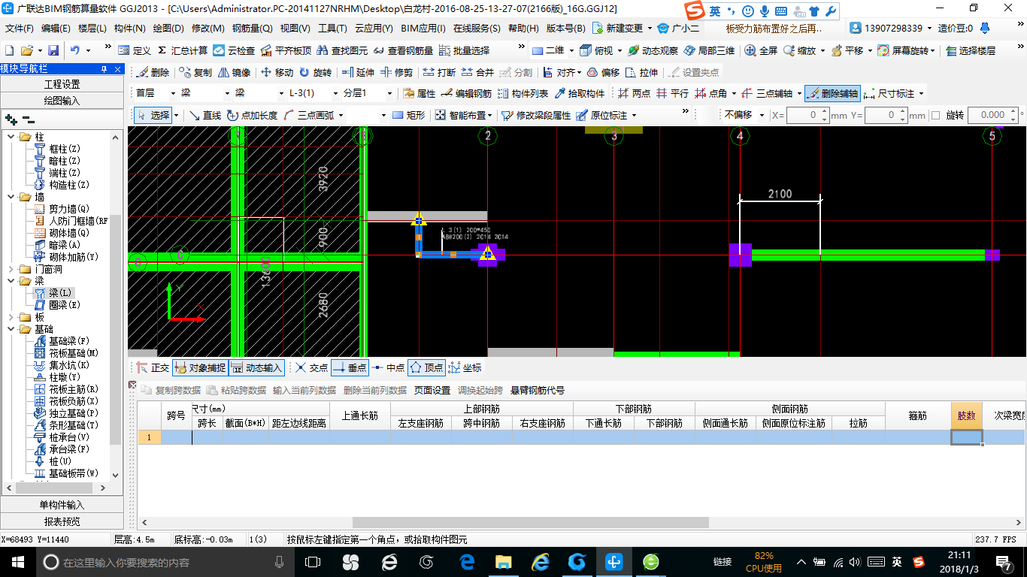1027x577 pixels.
Task: Click 平齐板顶 align slab top tool
Action: [286, 50]
